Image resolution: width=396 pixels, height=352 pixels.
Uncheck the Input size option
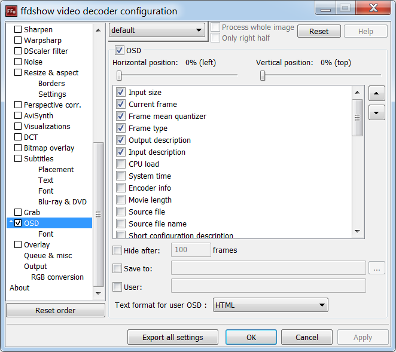click(x=121, y=92)
